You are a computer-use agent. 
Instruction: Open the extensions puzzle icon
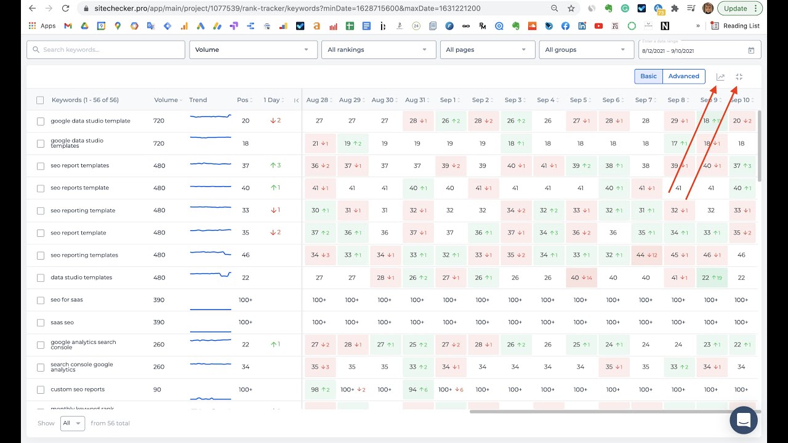pos(675,9)
